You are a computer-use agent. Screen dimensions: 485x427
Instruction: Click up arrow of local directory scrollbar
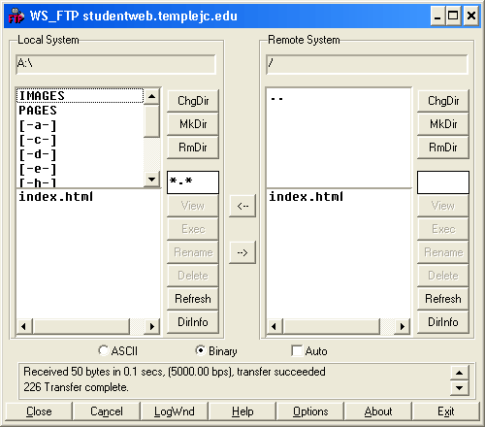click(x=151, y=96)
